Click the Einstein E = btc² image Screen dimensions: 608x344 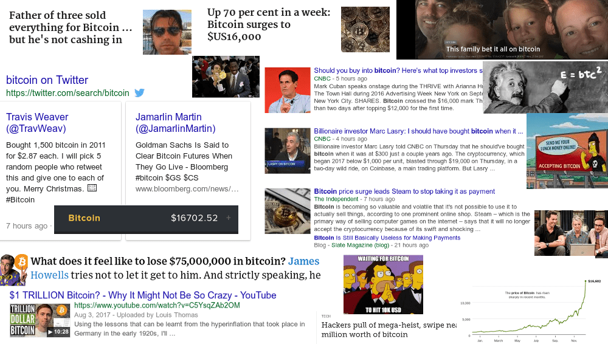545,88
